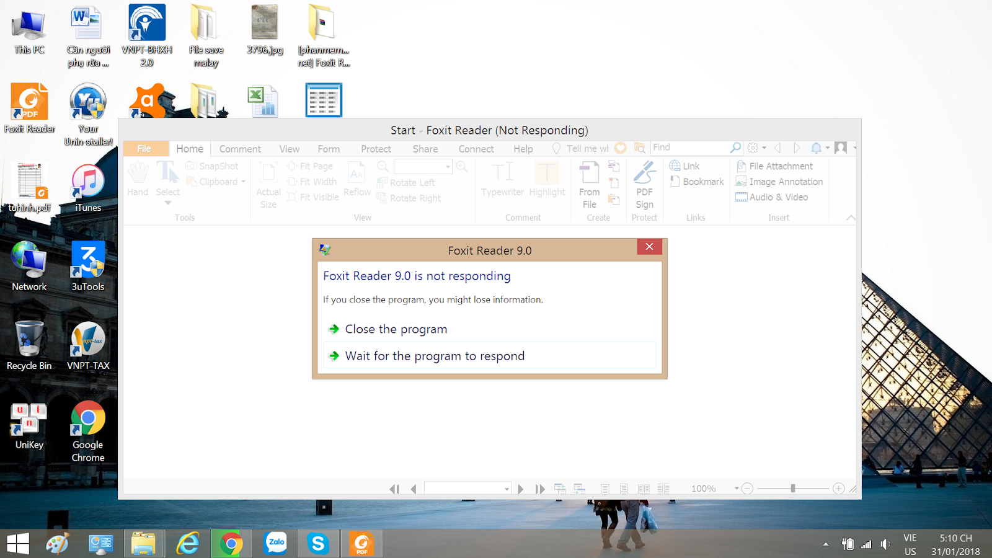
Task: Select Recycle Bin on desktop
Action: point(29,345)
